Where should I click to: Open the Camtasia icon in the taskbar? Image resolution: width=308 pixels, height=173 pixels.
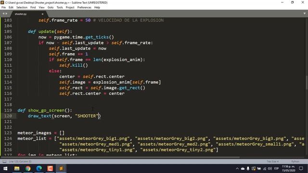click(50, 169)
